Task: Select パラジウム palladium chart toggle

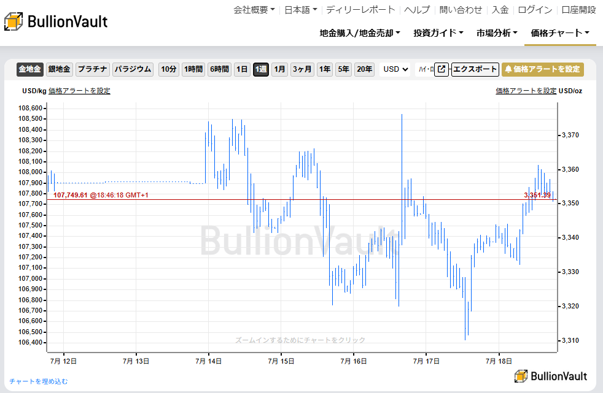Action: 133,69
